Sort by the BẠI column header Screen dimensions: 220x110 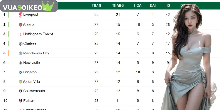[x=153, y=5]
